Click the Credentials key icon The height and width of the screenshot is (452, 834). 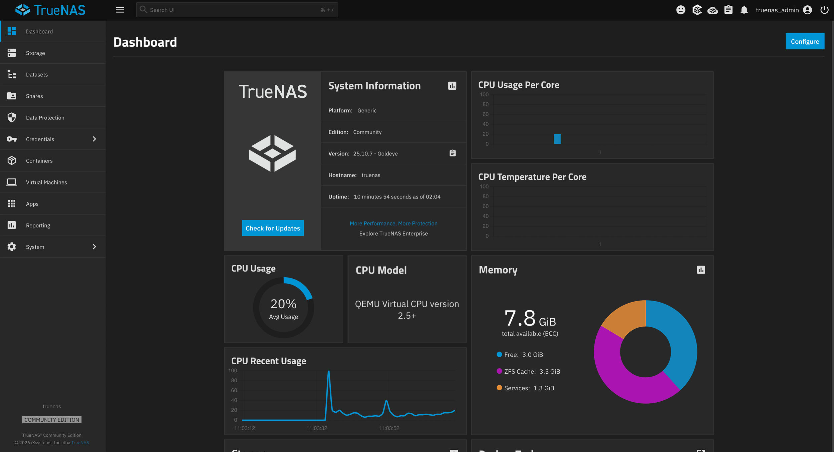[x=12, y=139]
